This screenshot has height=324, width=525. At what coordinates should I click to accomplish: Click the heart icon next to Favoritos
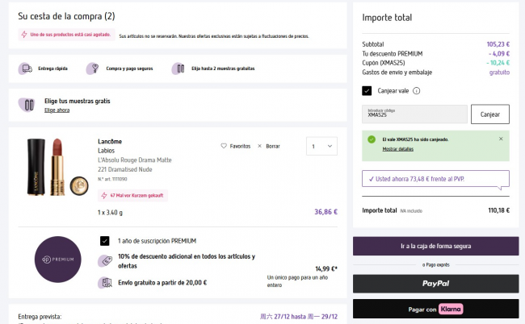pyautogui.click(x=224, y=146)
